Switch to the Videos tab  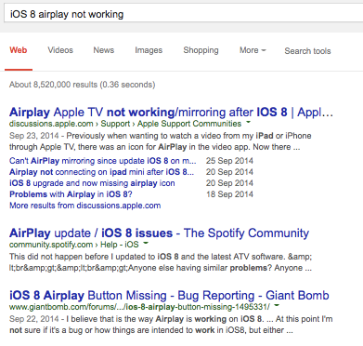[x=60, y=50]
